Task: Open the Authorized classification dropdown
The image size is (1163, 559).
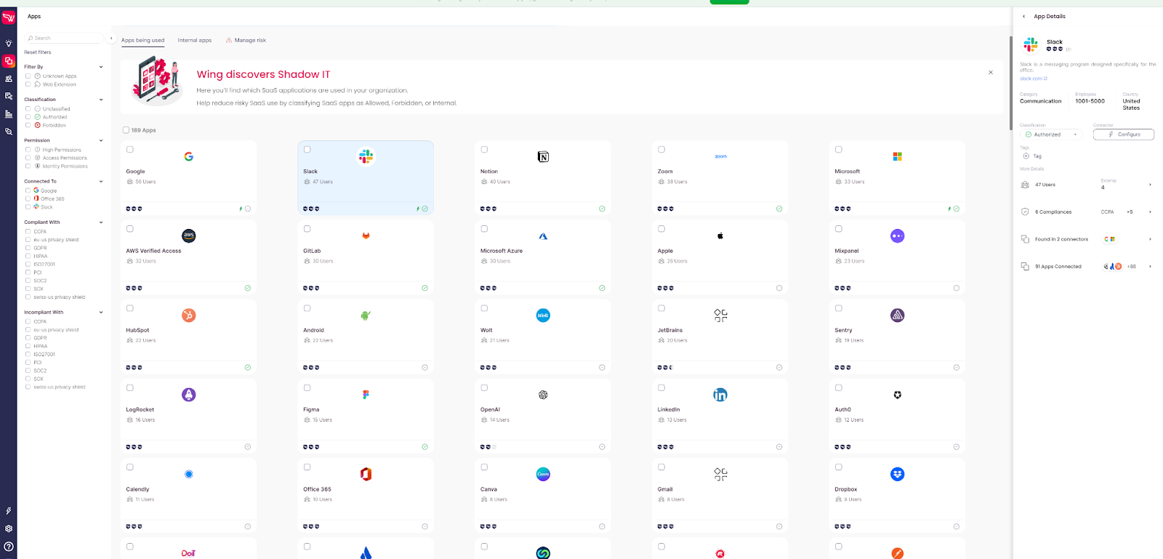Action: [1051, 134]
